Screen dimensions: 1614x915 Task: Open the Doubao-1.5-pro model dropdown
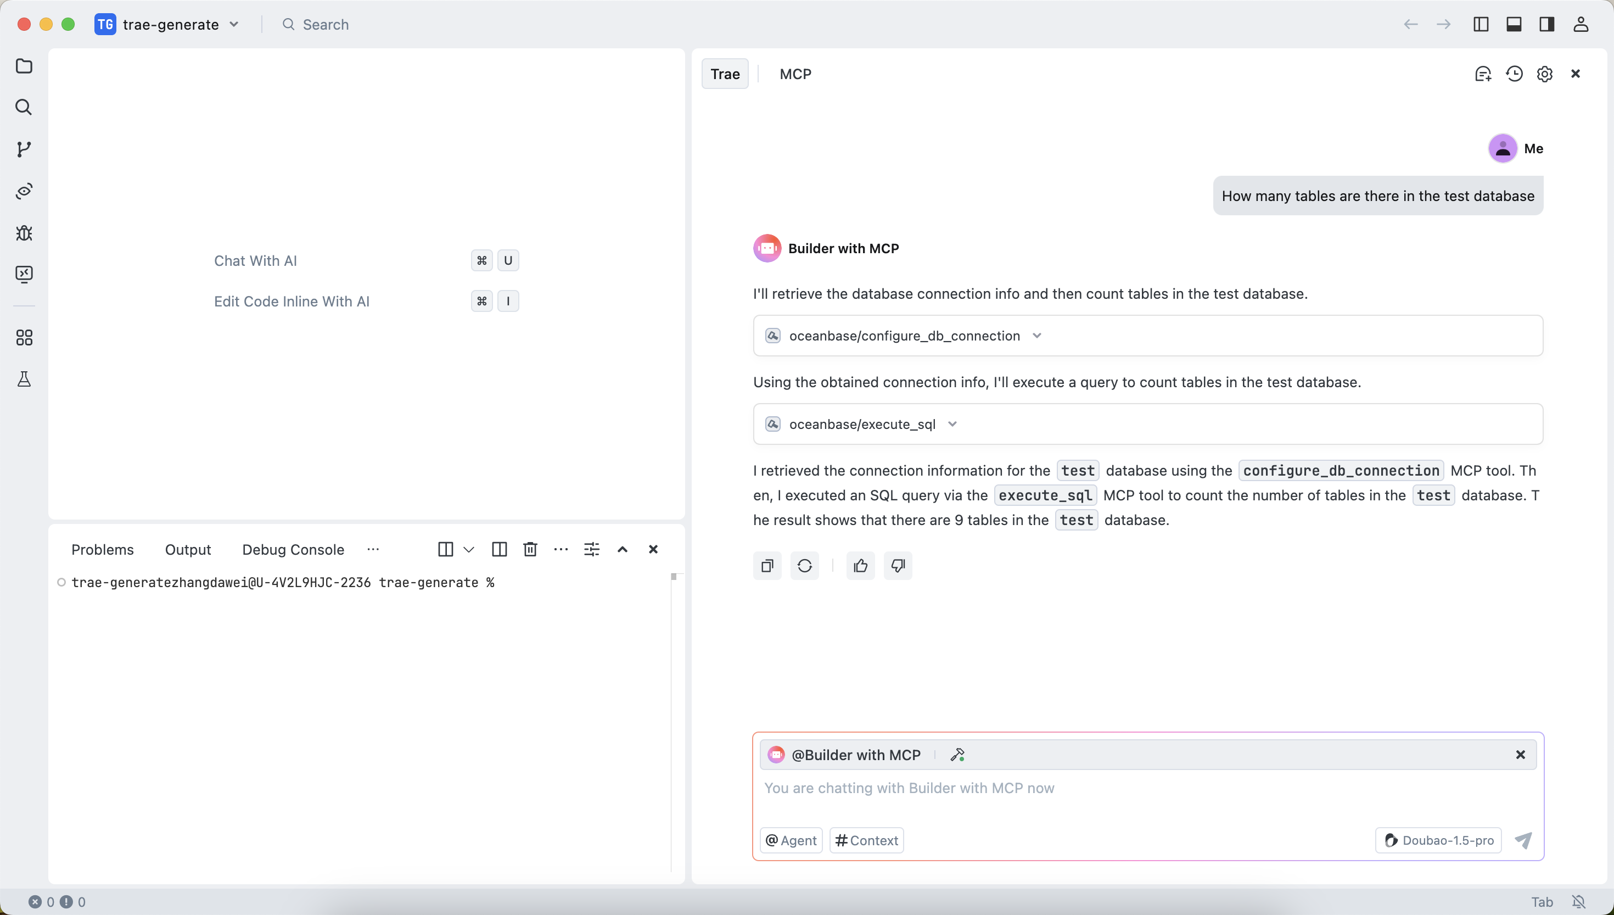pyautogui.click(x=1438, y=840)
